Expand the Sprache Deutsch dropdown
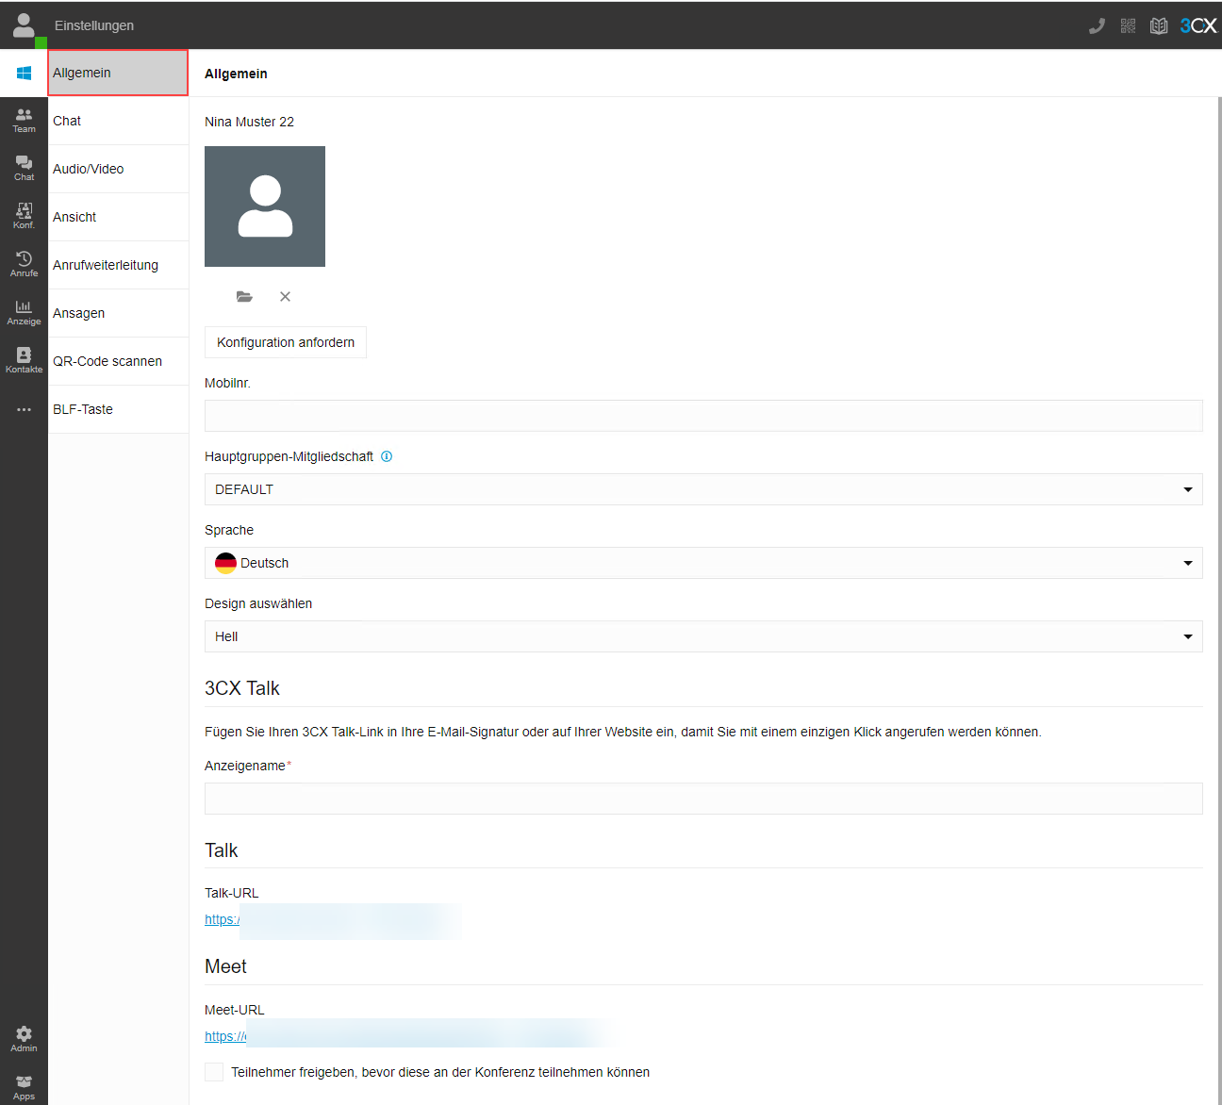Viewport: 1222px width, 1105px height. [703, 563]
